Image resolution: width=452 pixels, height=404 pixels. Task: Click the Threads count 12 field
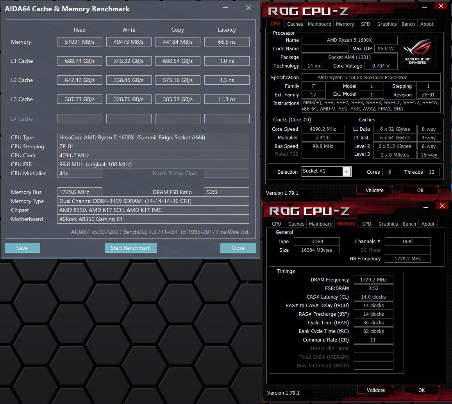(x=432, y=172)
